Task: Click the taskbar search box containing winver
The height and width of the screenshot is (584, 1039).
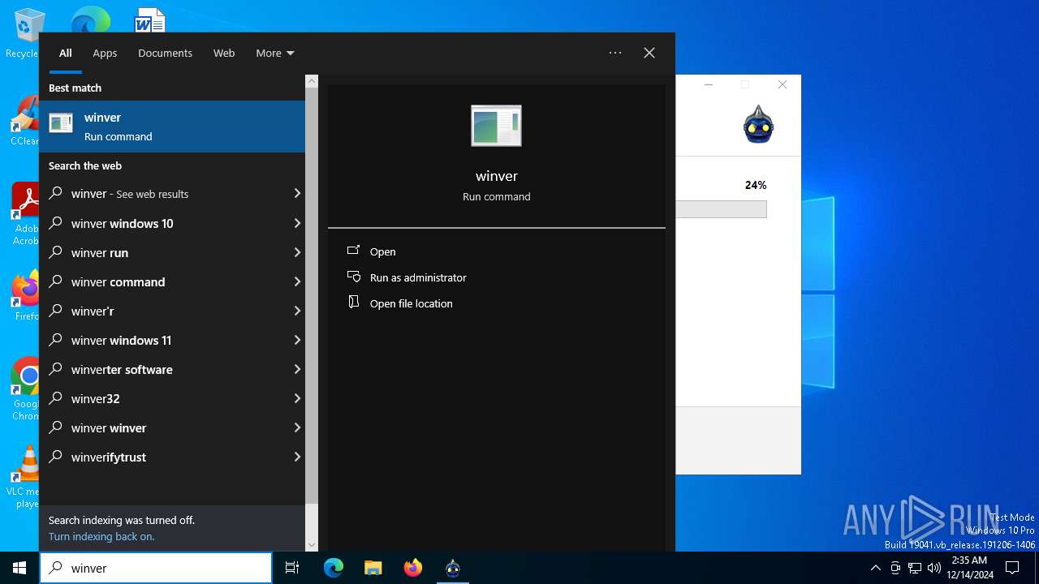Action: [156, 568]
